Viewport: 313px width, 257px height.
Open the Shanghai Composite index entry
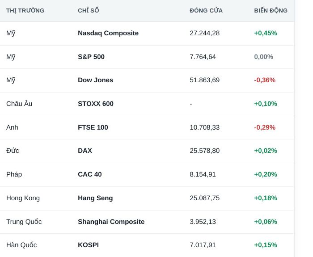click(x=111, y=222)
